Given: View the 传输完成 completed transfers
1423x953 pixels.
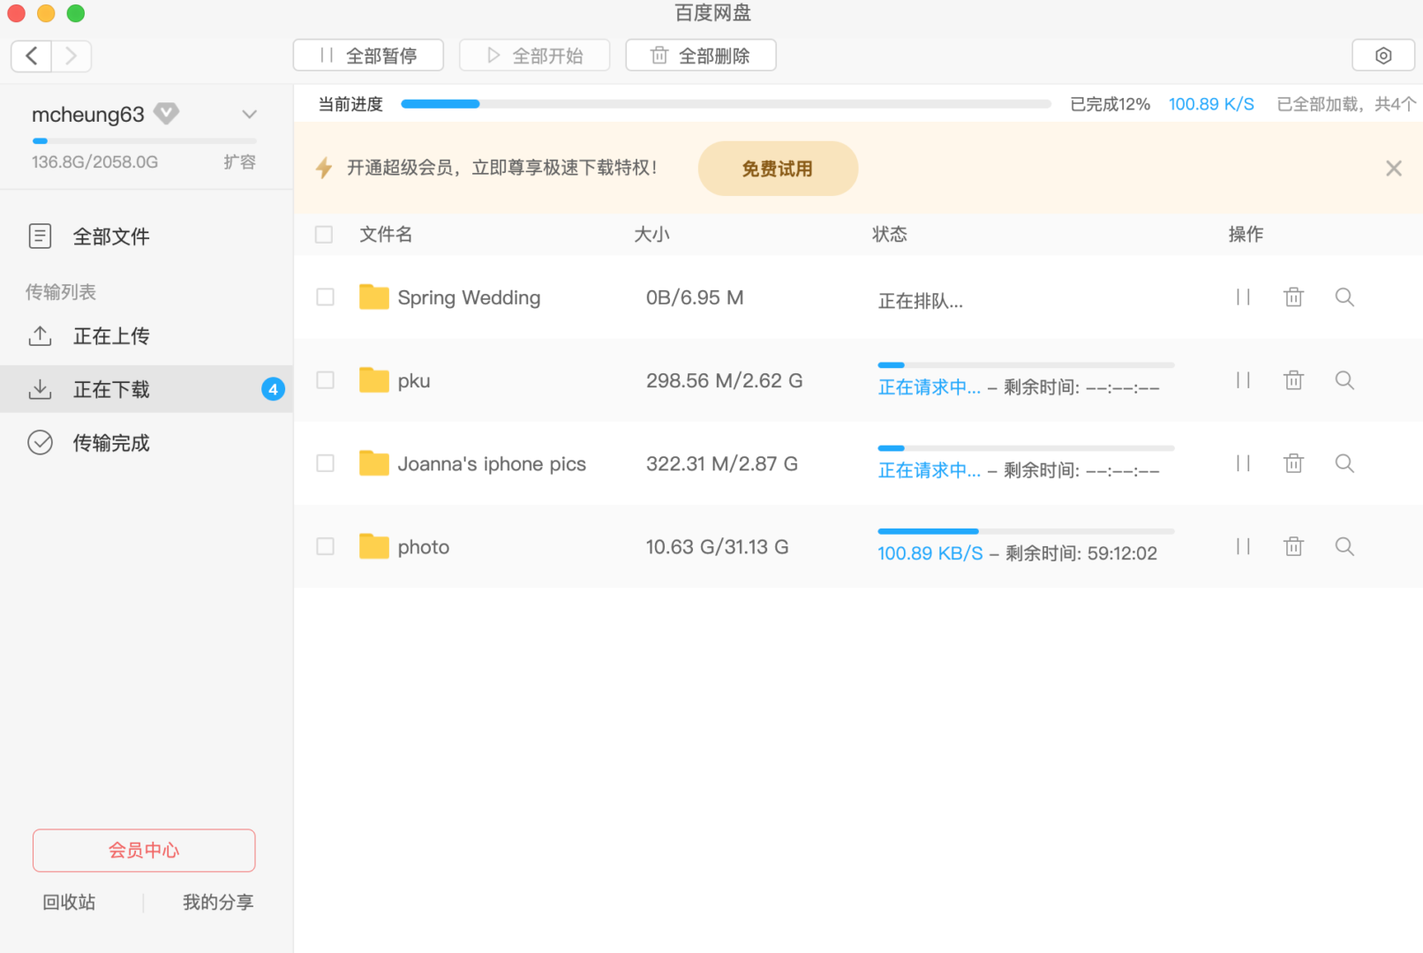Looking at the screenshot, I should tap(111, 443).
